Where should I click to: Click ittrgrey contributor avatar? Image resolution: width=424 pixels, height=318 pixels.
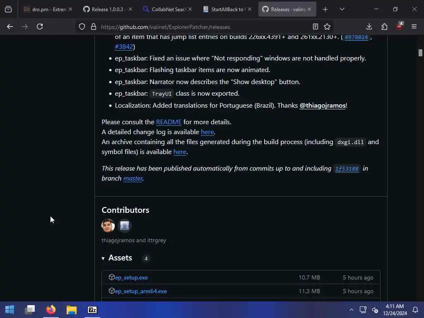124,226
